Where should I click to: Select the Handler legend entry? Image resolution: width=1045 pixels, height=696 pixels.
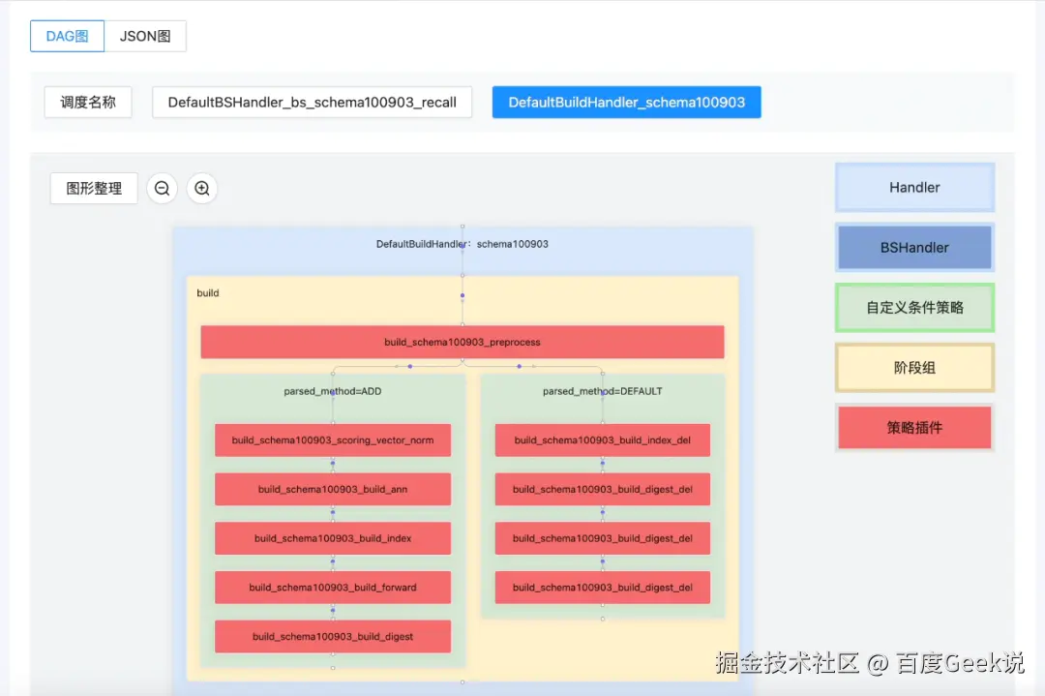point(913,187)
